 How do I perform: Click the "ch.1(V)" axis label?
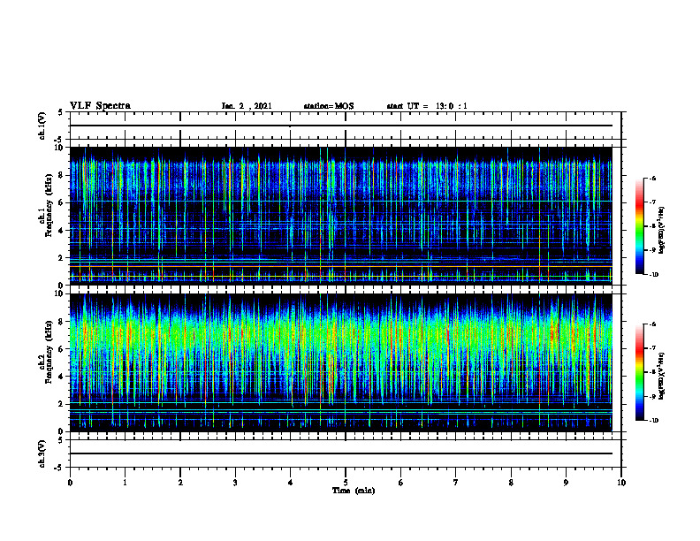42,126
